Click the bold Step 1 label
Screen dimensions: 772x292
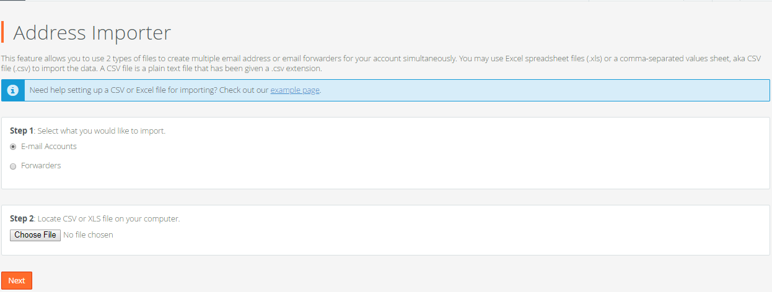click(x=22, y=131)
